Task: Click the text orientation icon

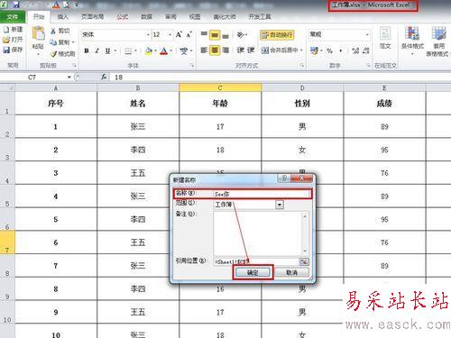Action: pyautogui.click(x=241, y=35)
